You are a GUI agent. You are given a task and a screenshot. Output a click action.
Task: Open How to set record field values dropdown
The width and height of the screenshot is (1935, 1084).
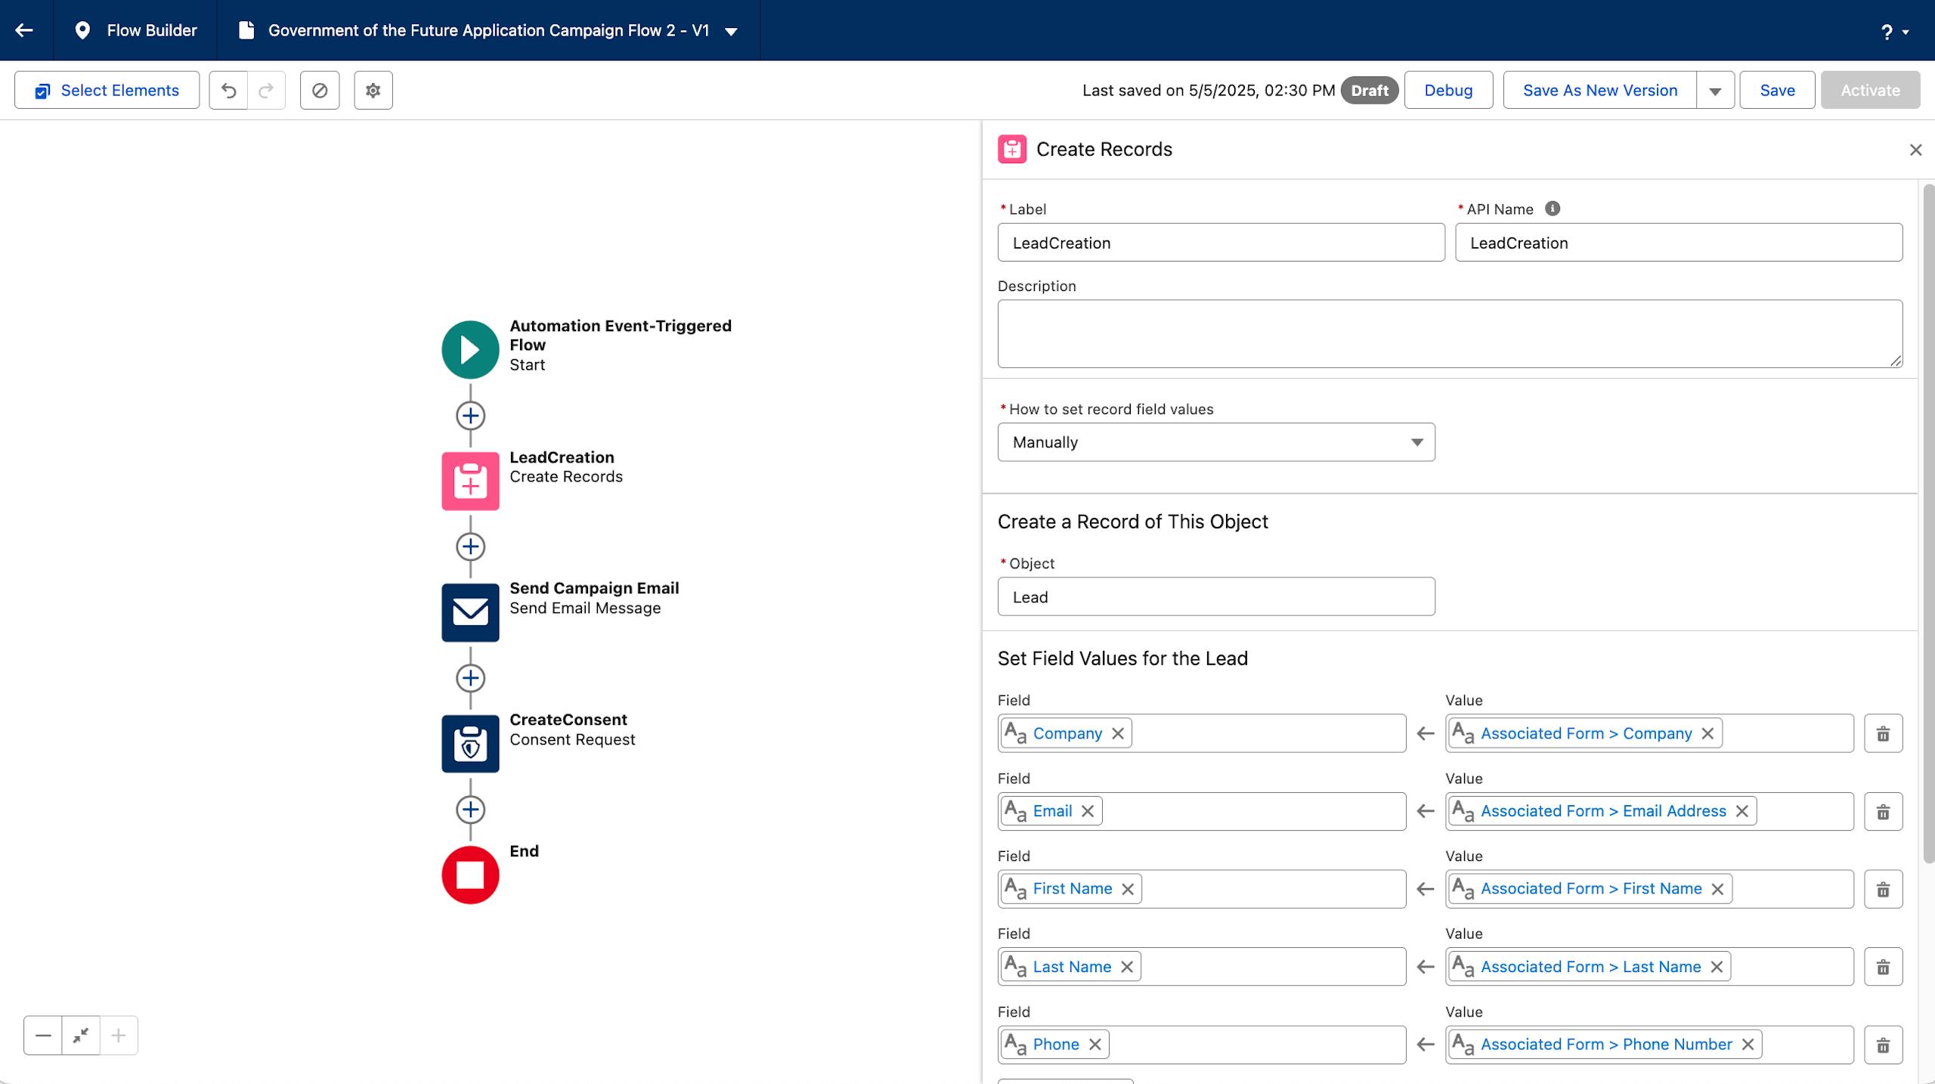pos(1215,442)
